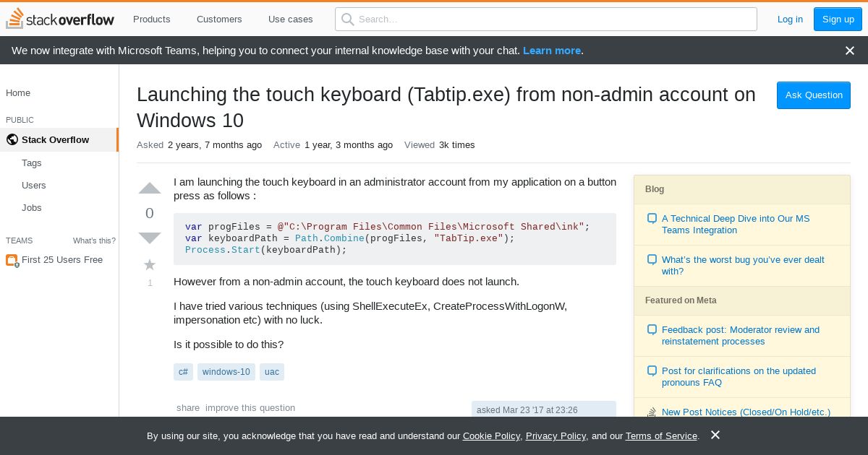The image size is (868, 455).
Task: Click the TEAMS sidebar label
Action: click(19, 240)
